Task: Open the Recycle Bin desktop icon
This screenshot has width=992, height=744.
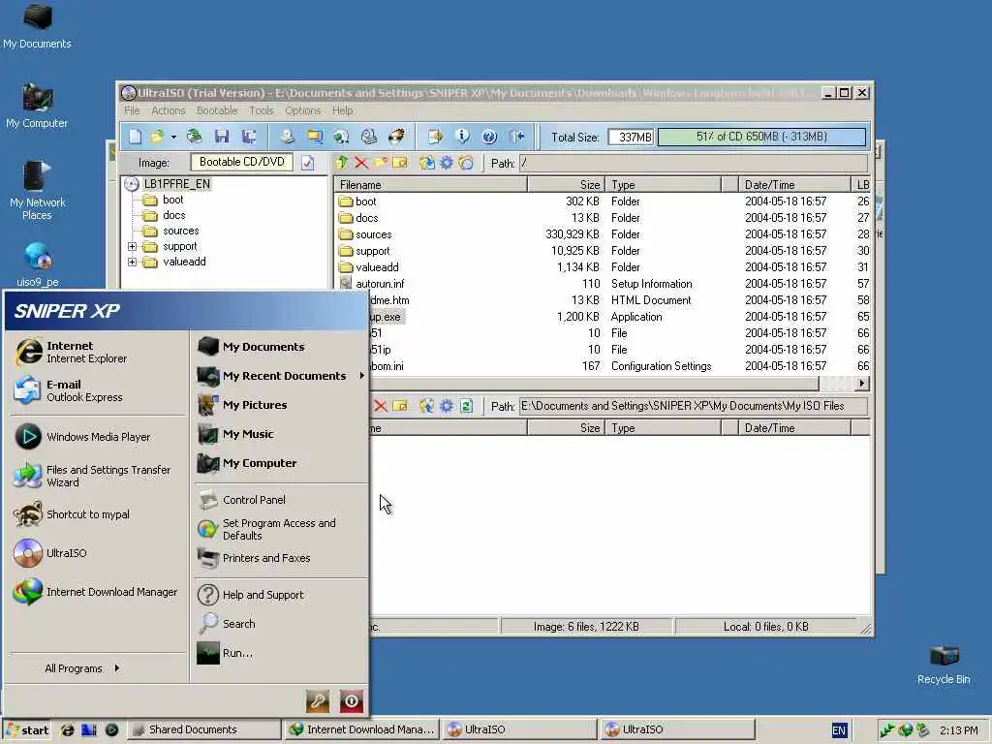Action: point(944,665)
